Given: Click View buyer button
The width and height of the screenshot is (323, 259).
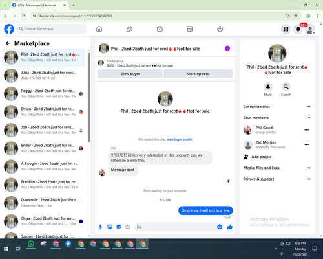Looking at the screenshot, I should click(130, 74).
